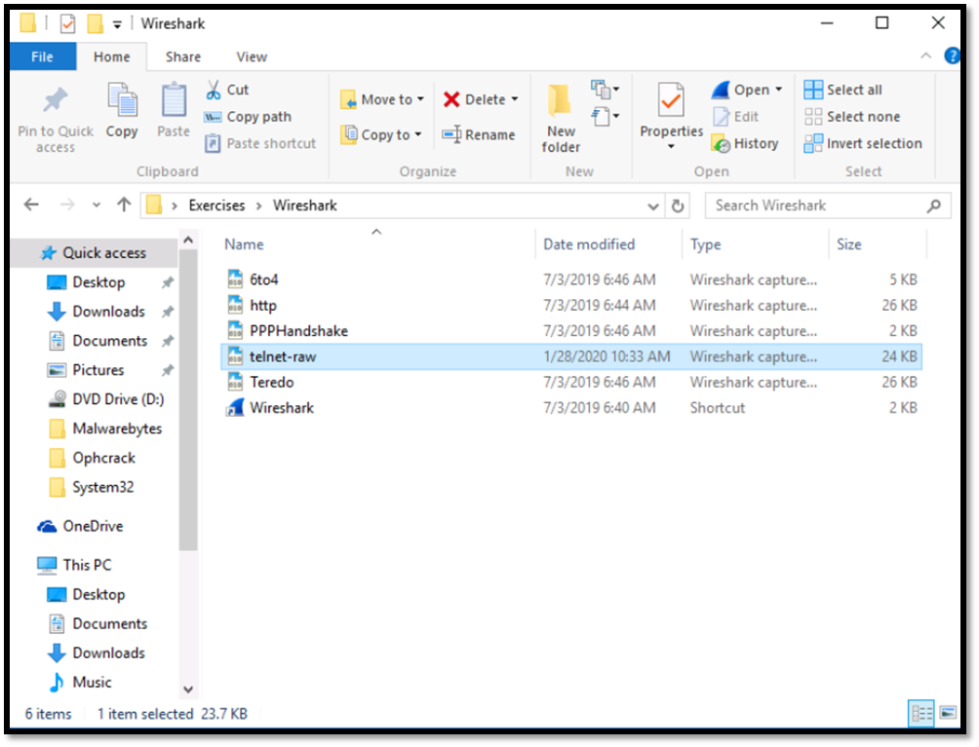Screen dimensions: 979x747
Task: Open the Easy access dropdown icon
Action: pyautogui.click(x=605, y=116)
